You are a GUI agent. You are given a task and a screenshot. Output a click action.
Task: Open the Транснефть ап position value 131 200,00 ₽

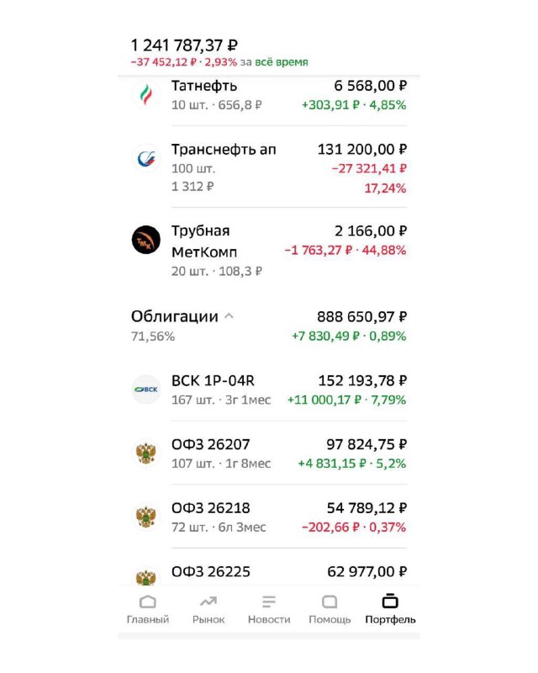tap(362, 150)
